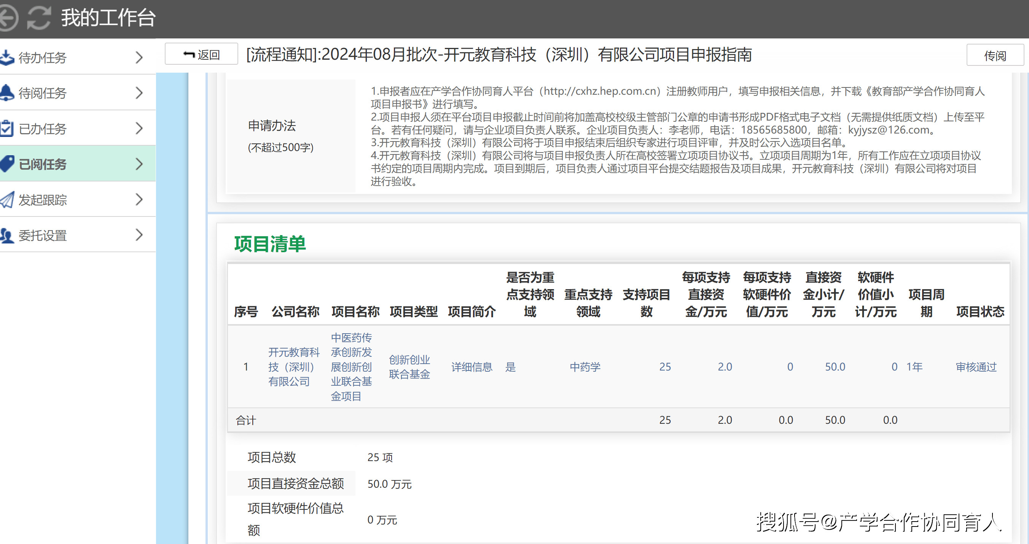Click the 传阅 button
This screenshot has width=1029, height=544.
point(995,55)
